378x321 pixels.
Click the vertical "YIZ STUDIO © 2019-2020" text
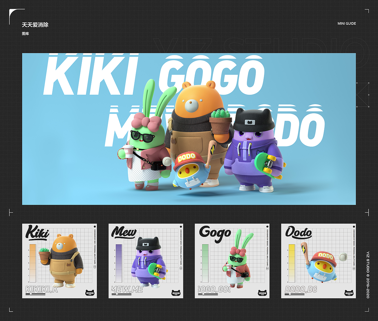[368, 275]
